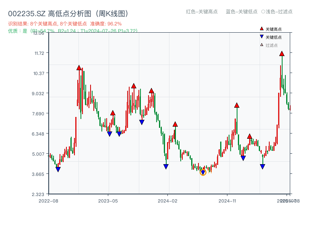Open the chart title 002235.SZ 高低点分析图
322x242 pixels.
68,13
